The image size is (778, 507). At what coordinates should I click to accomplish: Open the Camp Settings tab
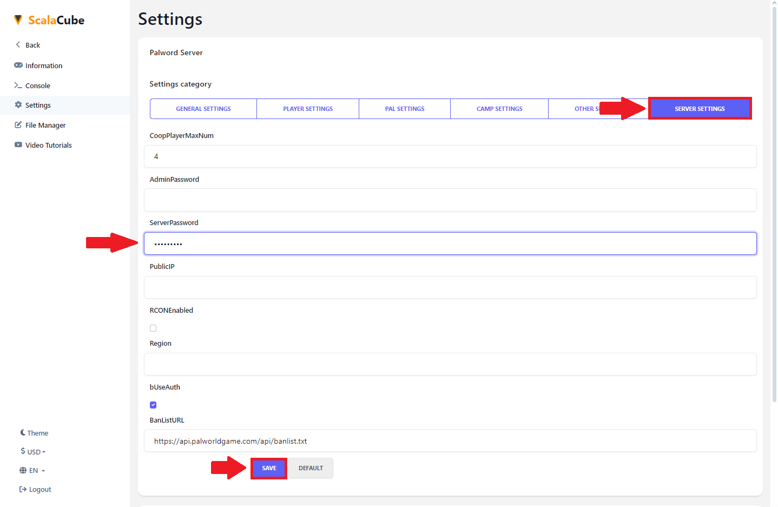(x=499, y=109)
